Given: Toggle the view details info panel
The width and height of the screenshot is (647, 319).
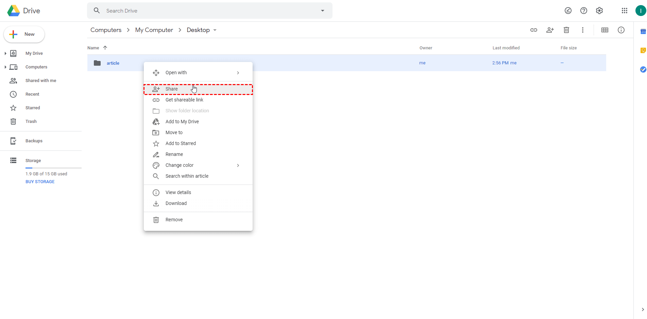Looking at the screenshot, I should click(621, 30).
